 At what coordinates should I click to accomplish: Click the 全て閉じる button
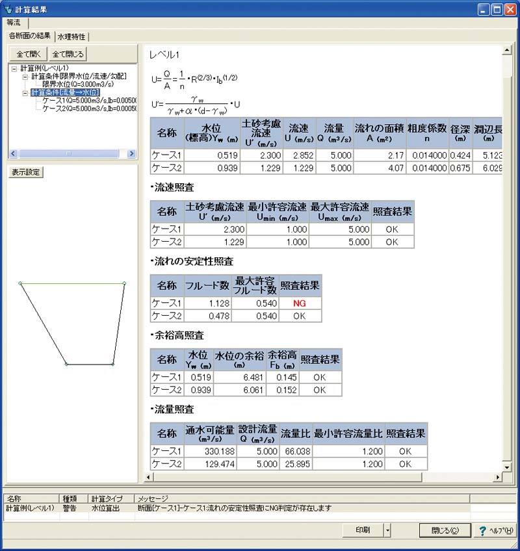(x=68, y=54)
